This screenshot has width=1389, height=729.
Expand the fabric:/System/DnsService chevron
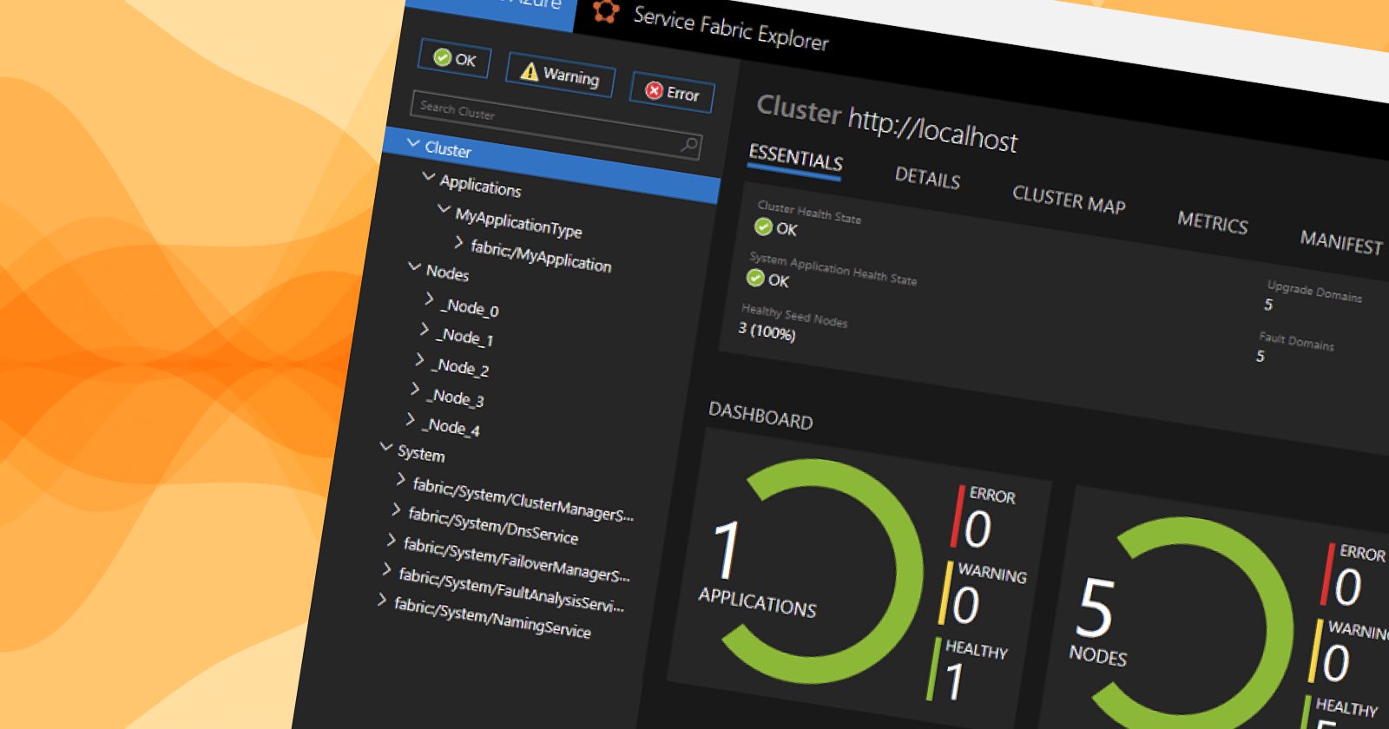pyautogui.click(x=397, y=509)
